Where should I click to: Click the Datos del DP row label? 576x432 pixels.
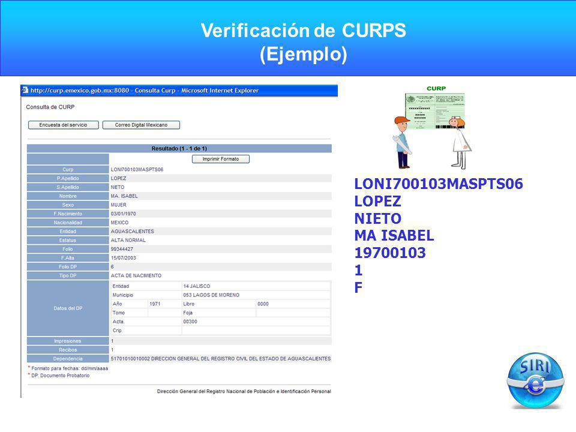68,308
